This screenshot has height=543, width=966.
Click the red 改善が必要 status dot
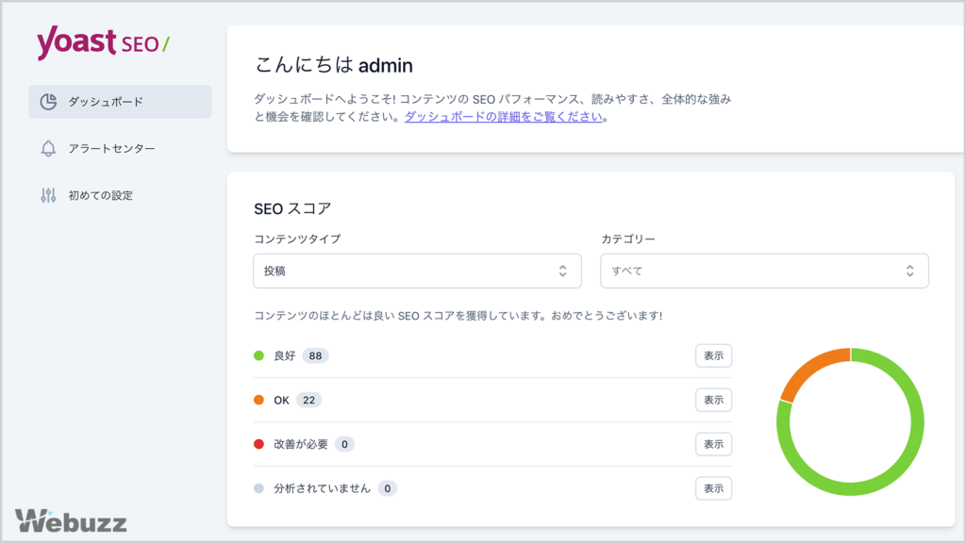point(258,445)
